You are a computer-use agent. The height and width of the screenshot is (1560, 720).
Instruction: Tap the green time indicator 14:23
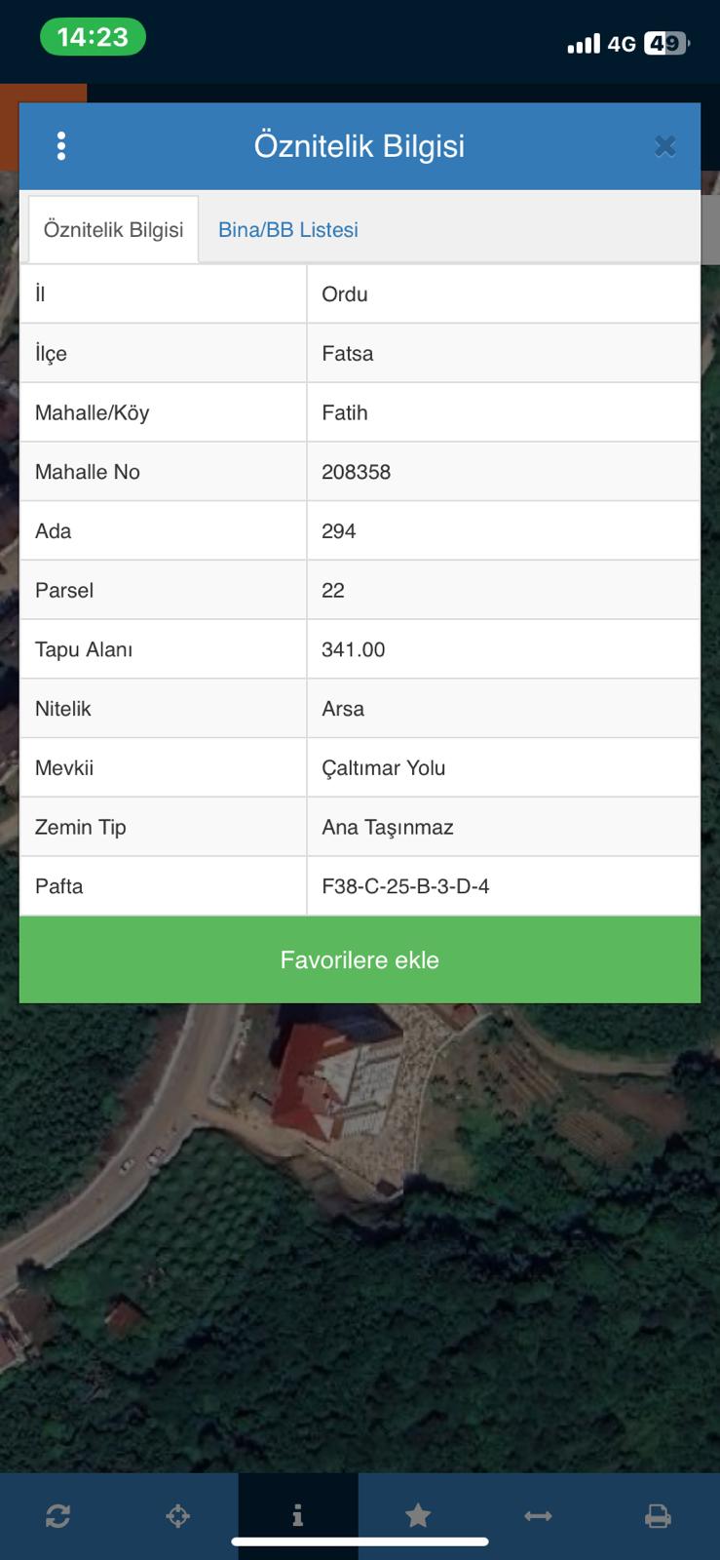pyautogui.click(x=93, y=38)
